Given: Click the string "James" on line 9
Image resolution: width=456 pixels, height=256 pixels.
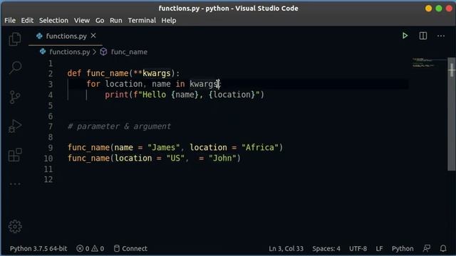Looking at the screenshot, I should (x=163, y=147).
